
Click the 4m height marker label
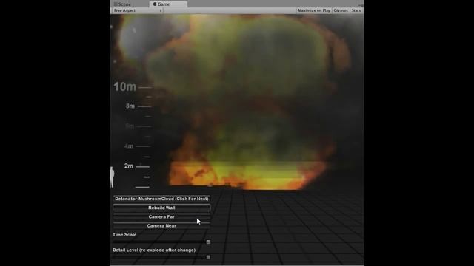(x=129, y=146)
